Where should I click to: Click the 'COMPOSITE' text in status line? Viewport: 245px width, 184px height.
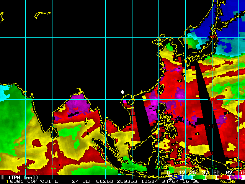(x=42, y=181)
